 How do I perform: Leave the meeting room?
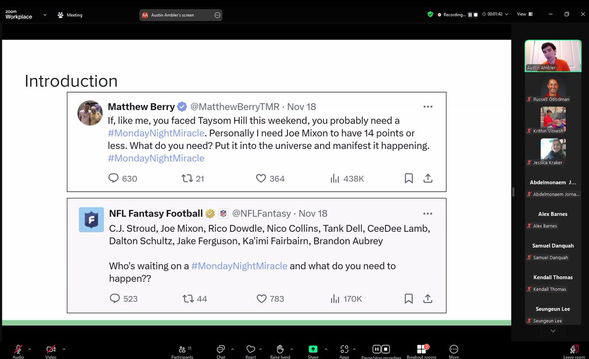[573, 351]
